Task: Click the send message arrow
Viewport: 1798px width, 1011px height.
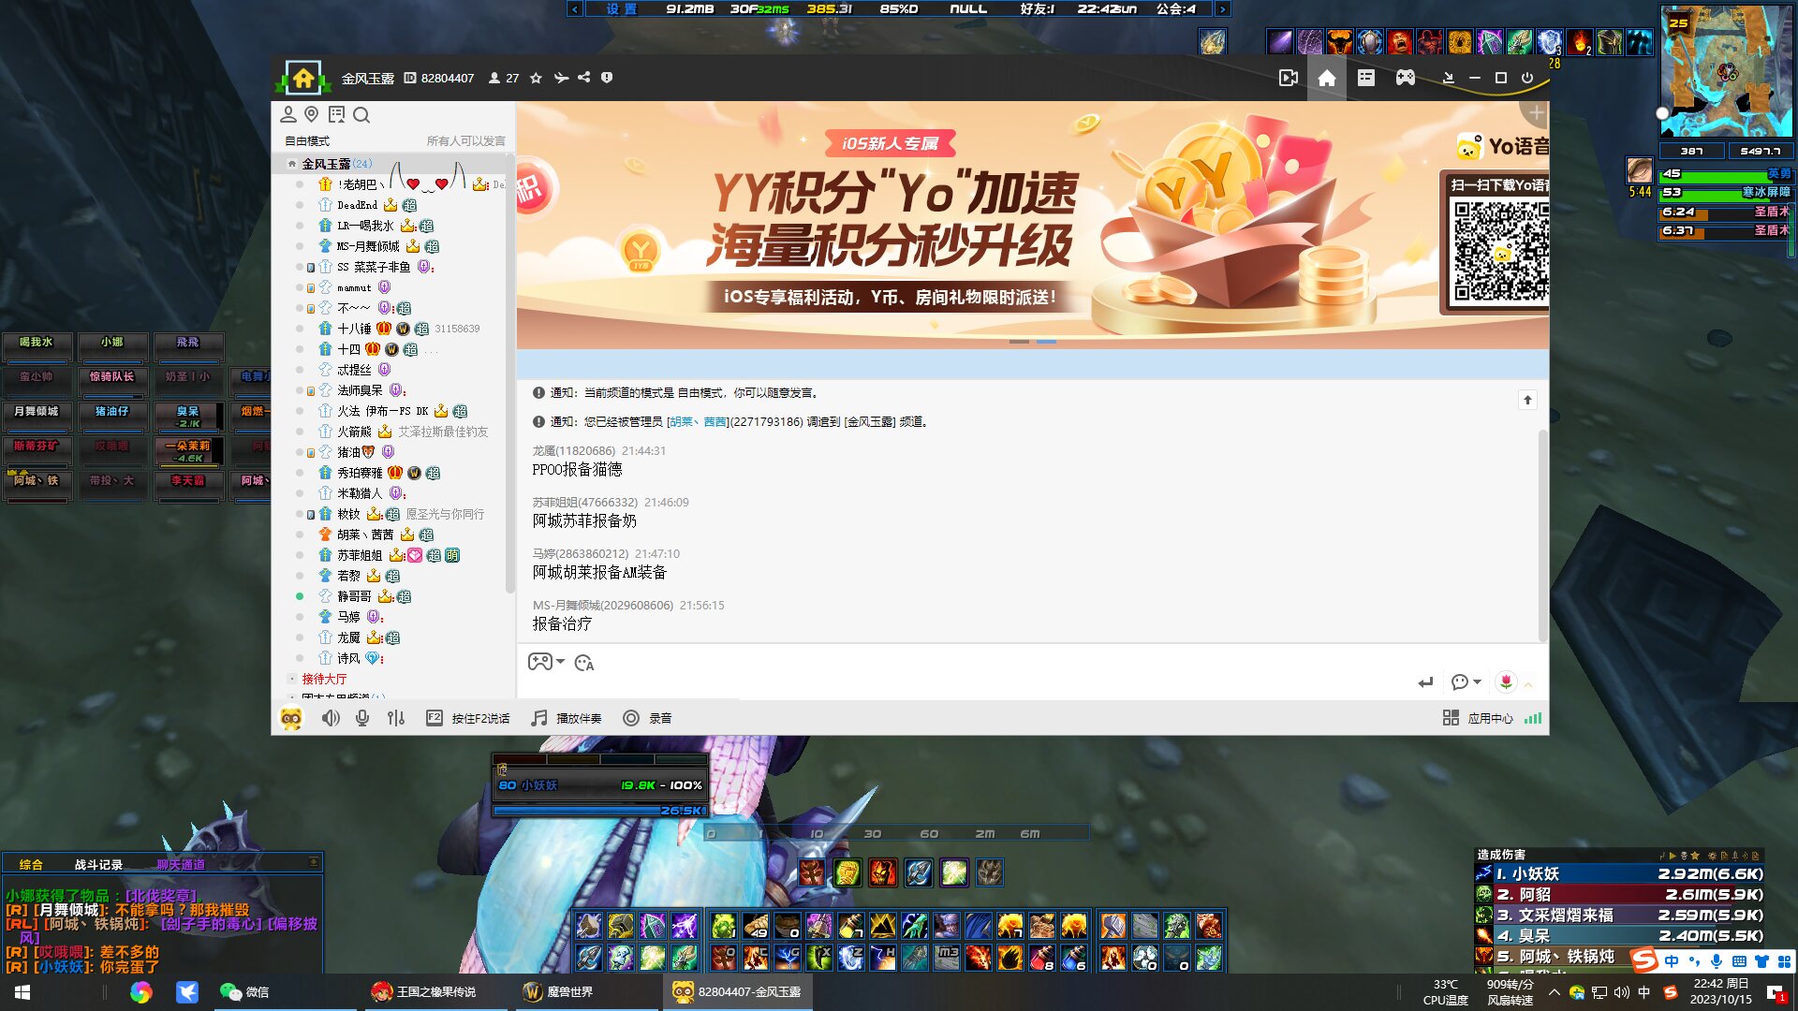Action: pos(1426,682)
